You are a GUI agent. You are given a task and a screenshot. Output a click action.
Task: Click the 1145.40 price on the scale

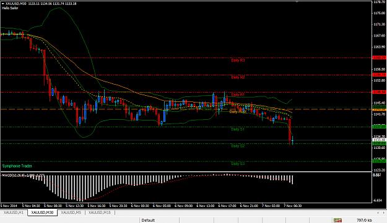(x=379, y=103)
